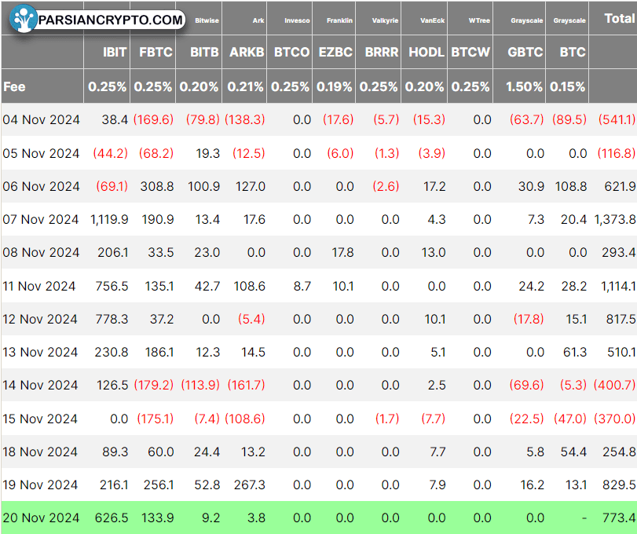The width and height of the screenshot is (637, 534).
Task: Select the 06 Nov 2024 date
Action: [41, 186]
